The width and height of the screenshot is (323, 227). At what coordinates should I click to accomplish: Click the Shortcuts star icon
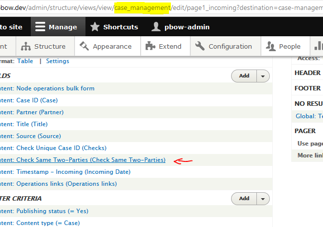pos(95,27)
